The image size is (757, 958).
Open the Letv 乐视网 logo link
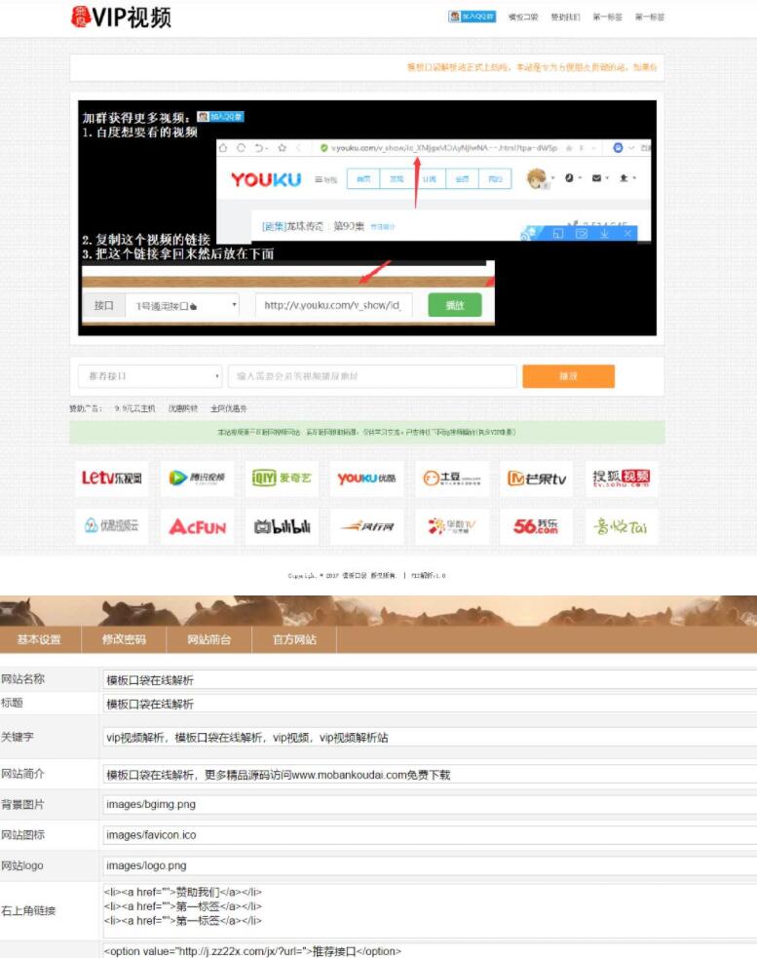point(111,479)
